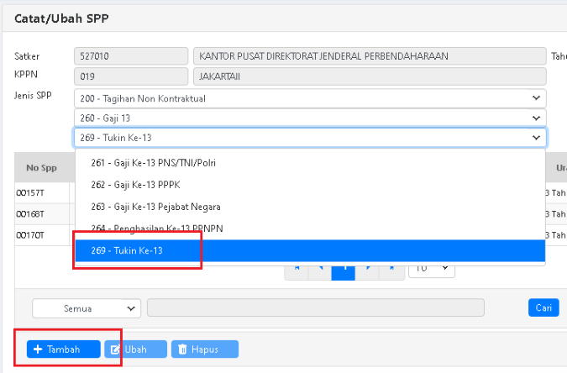Open the 200 - Tagihan Non Kontraktual dropdown
The image size is (567, 373).
pos(310,98)
